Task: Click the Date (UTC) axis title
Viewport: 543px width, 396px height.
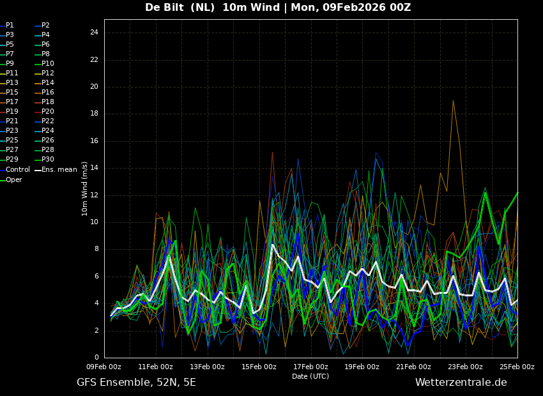Action: click(310, 376)
